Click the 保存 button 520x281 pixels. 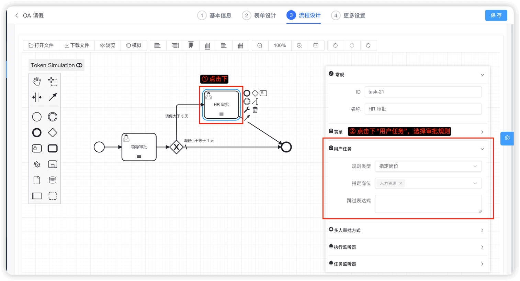pyautogui.click(x=496, y=15)
